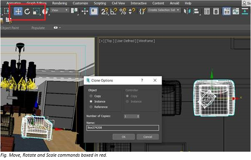Open the Create Selection Set dropdown
The image size is (251, 160).
click(x=164, y=10)
